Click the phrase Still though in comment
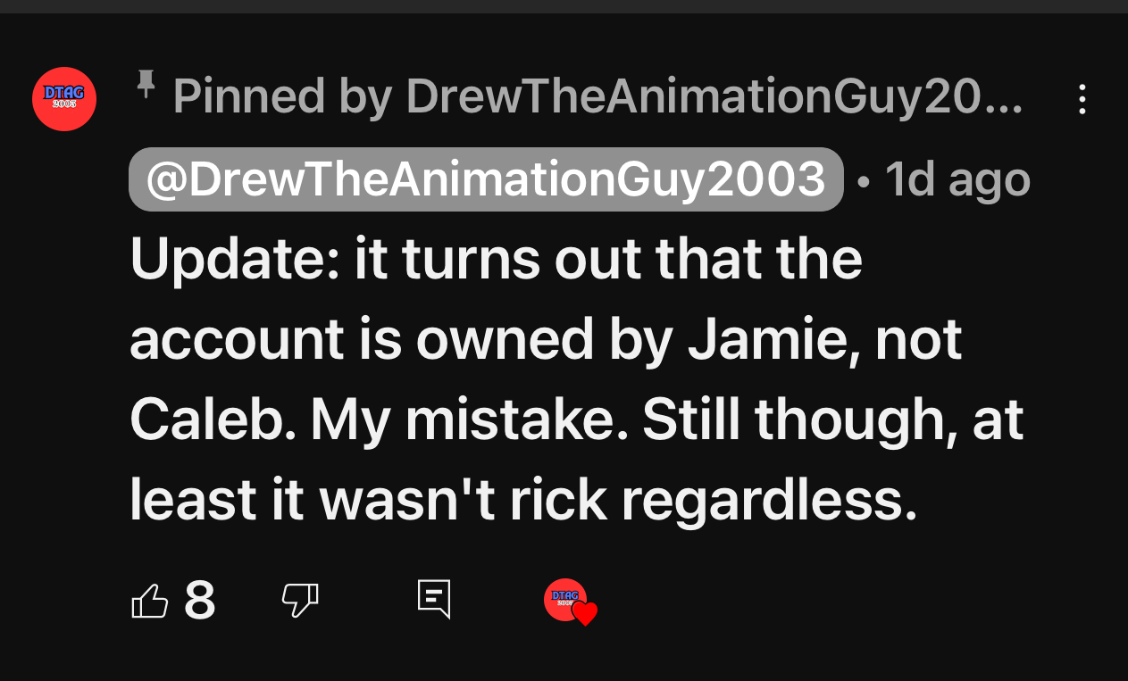Viewport: 1128px width, 681px height. (x=793, y=420)
